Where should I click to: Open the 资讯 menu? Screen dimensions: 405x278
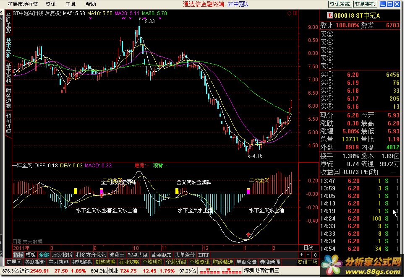pos(50,4)
